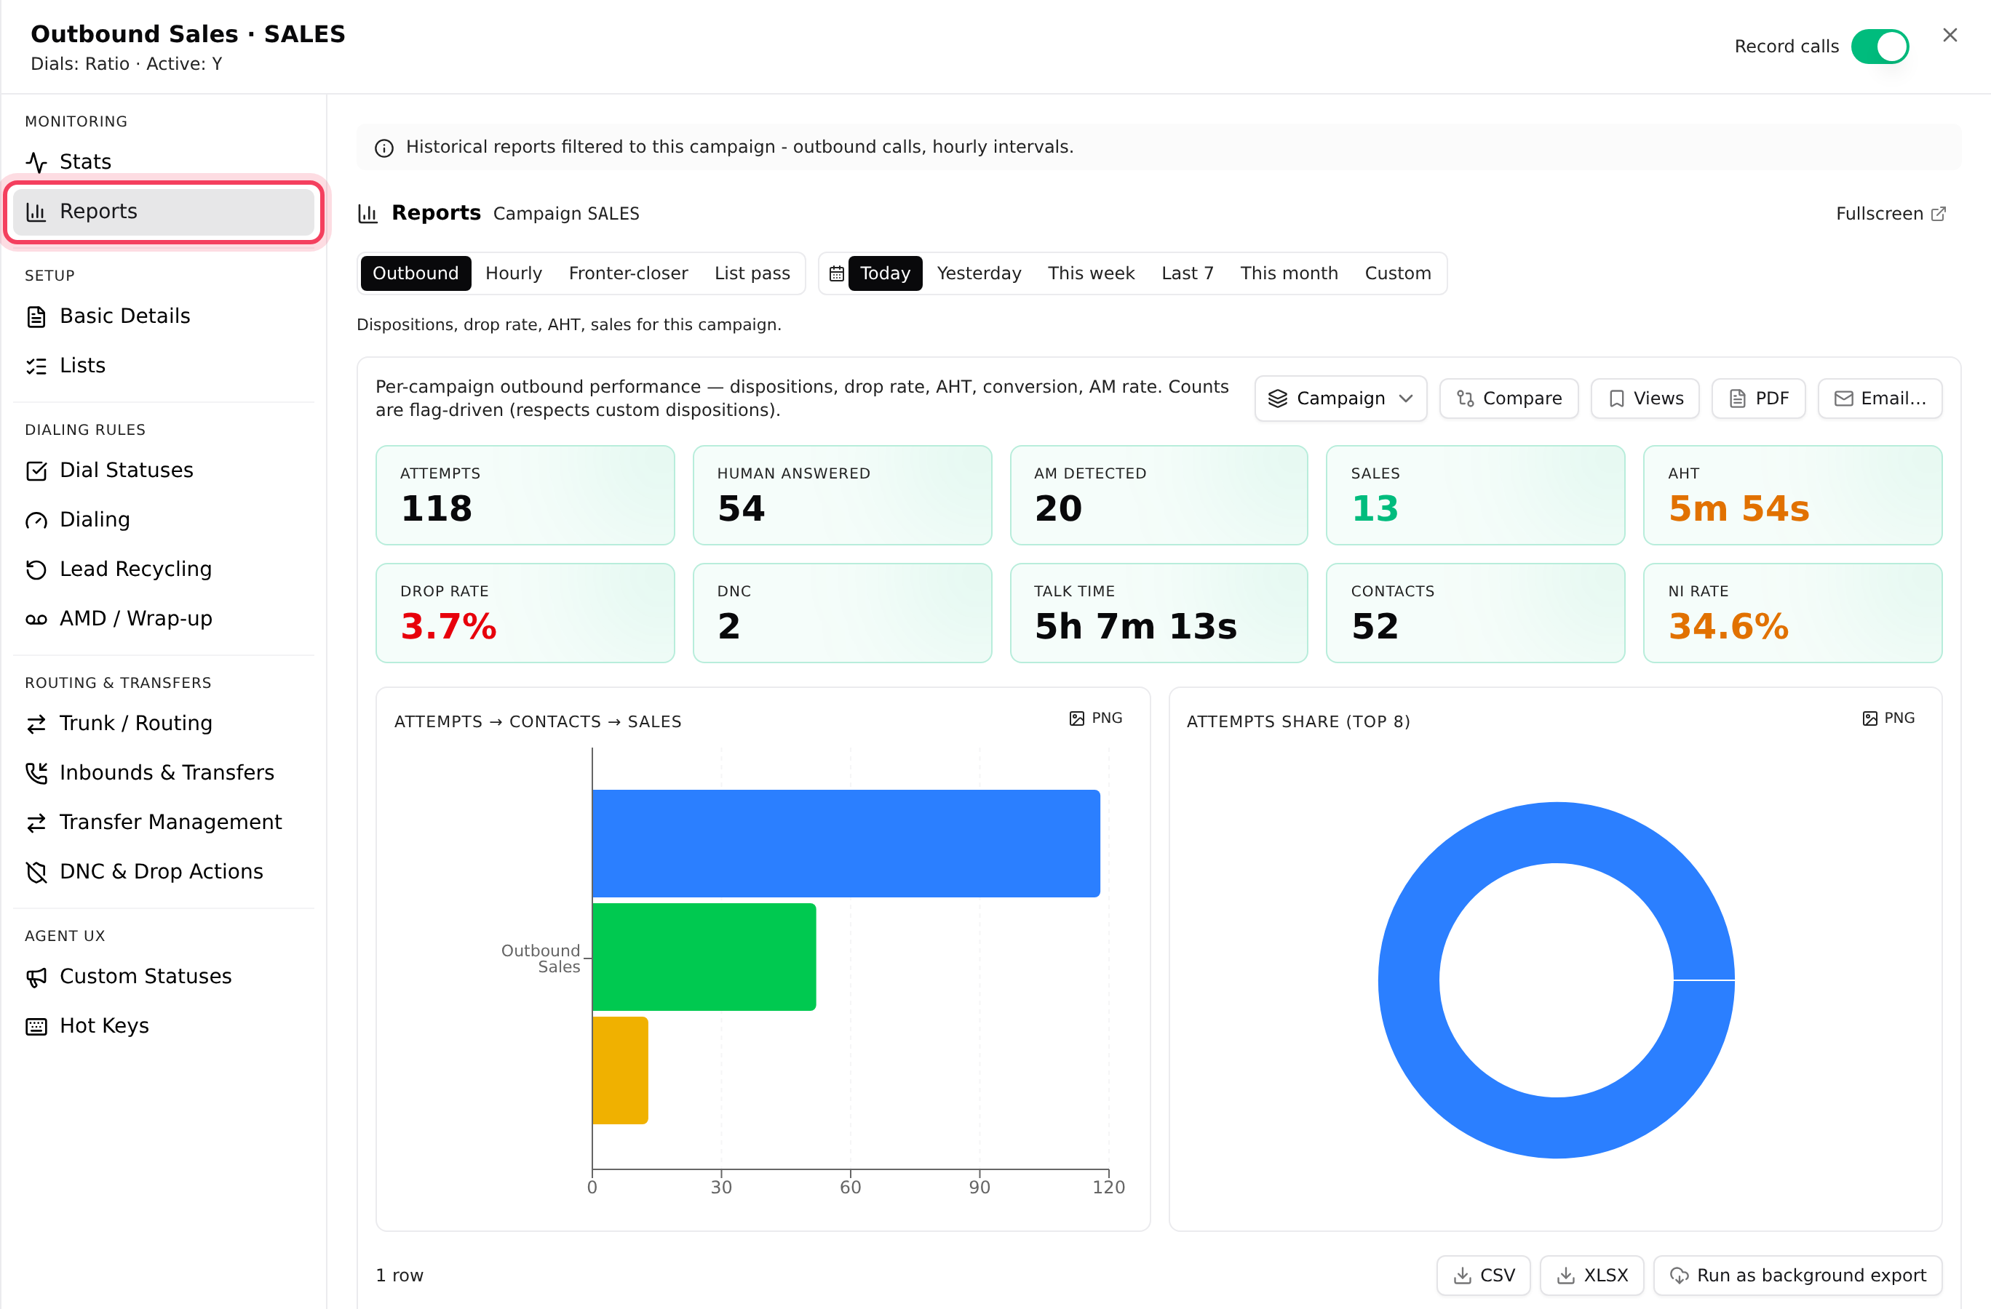This screenshot has width=1991, height=1309.
Task: Click the Inbounds & Transfers phone icon
Action: [x=36, y=773]
